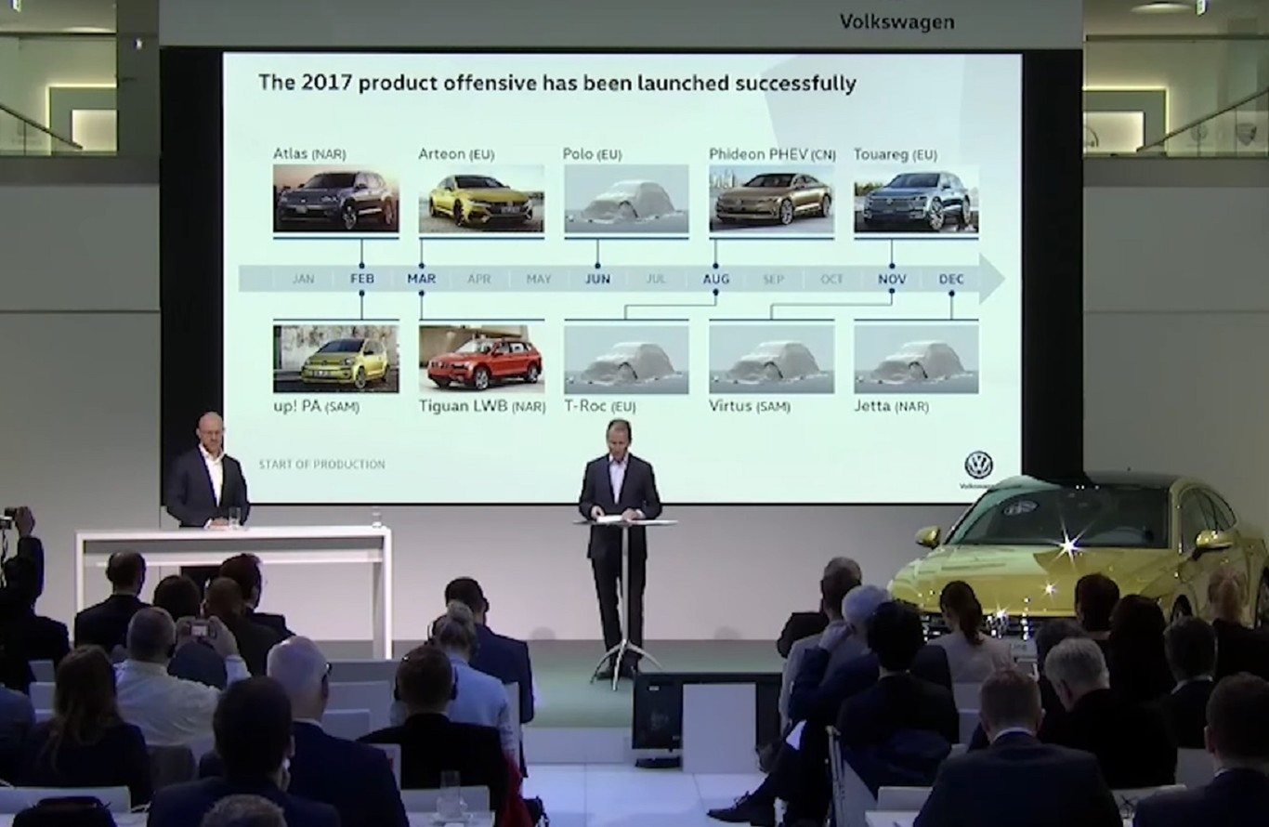Click the covered Jetta (NAR) car image
Image resolution: width=1269 pixels, height=827 pixels.
point(916,359)
